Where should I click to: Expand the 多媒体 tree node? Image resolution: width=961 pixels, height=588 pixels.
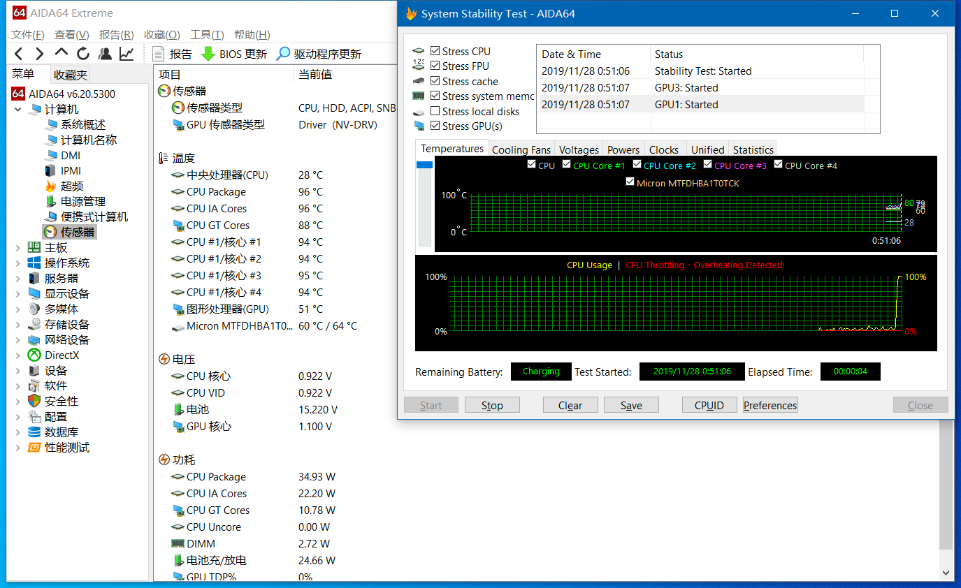click(x=17, y=309)
